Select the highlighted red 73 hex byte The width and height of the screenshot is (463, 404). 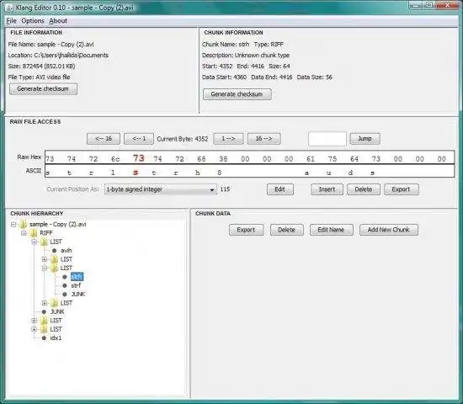139,158
